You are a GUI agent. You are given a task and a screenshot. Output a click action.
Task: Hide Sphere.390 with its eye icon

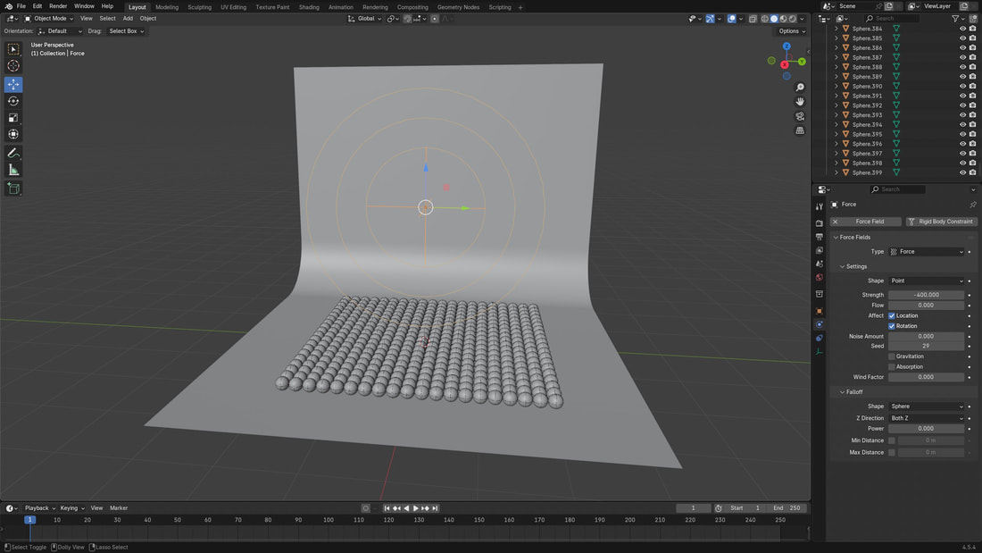(x=962, y=87)
